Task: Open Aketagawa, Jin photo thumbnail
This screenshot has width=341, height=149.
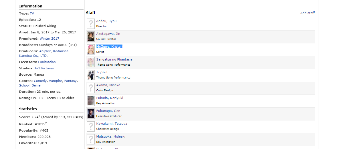Action: 91,37
